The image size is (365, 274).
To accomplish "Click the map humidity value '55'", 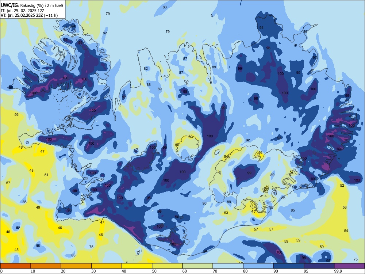I will coord(191,136).
